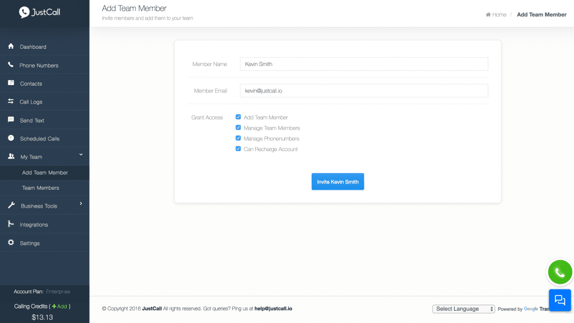
Task: Click the green phone call bubble
Action: tap(559, 273)
